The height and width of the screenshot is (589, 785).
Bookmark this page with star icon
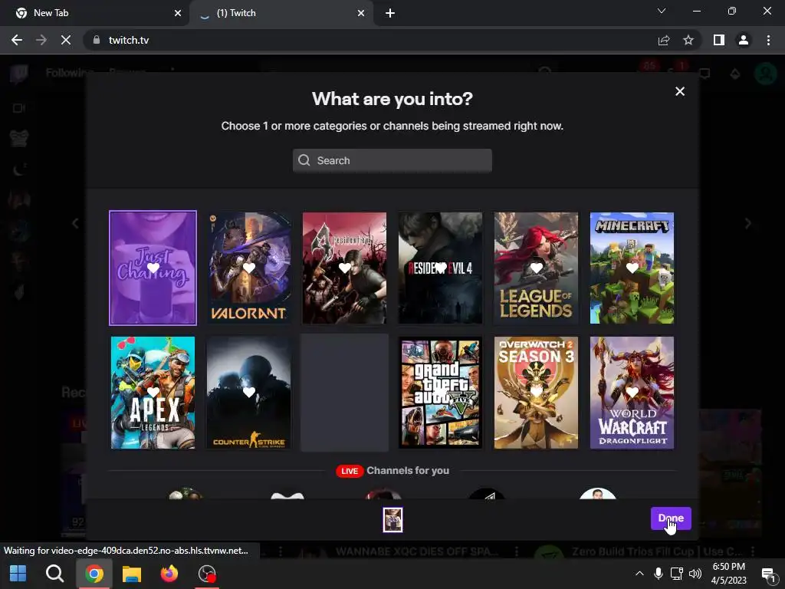tap(688, 40)
